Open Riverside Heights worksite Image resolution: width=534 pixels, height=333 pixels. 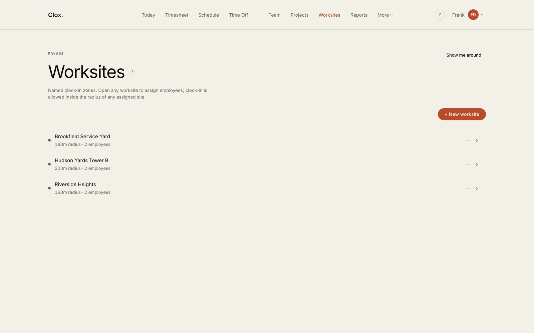(x=75, y=184)
